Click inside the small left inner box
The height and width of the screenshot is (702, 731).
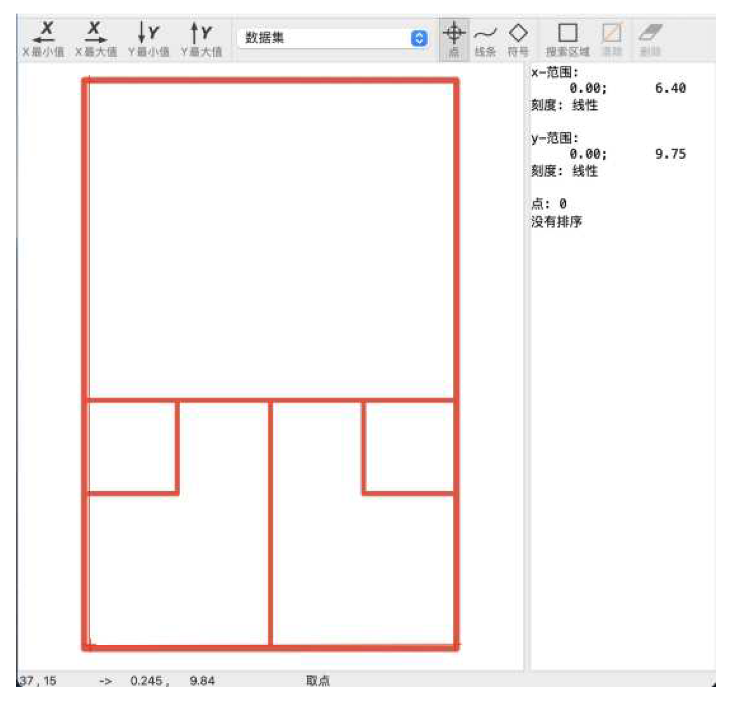[132, 447]
